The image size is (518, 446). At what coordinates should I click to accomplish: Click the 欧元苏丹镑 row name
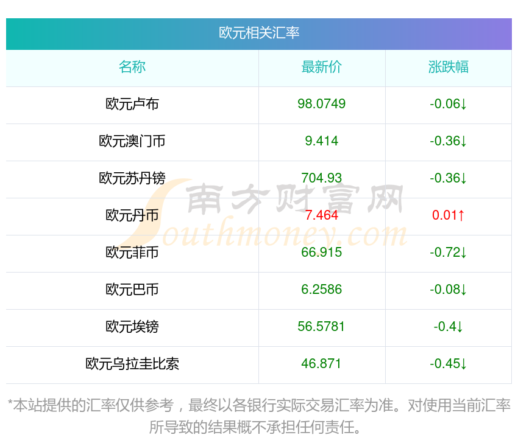coord(132,178)
